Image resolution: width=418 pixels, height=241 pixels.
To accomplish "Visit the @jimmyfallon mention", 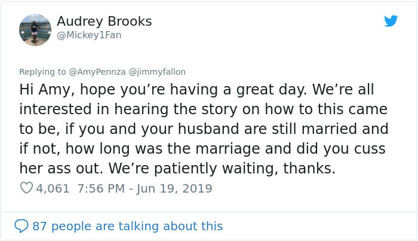I will coord(156,71).
